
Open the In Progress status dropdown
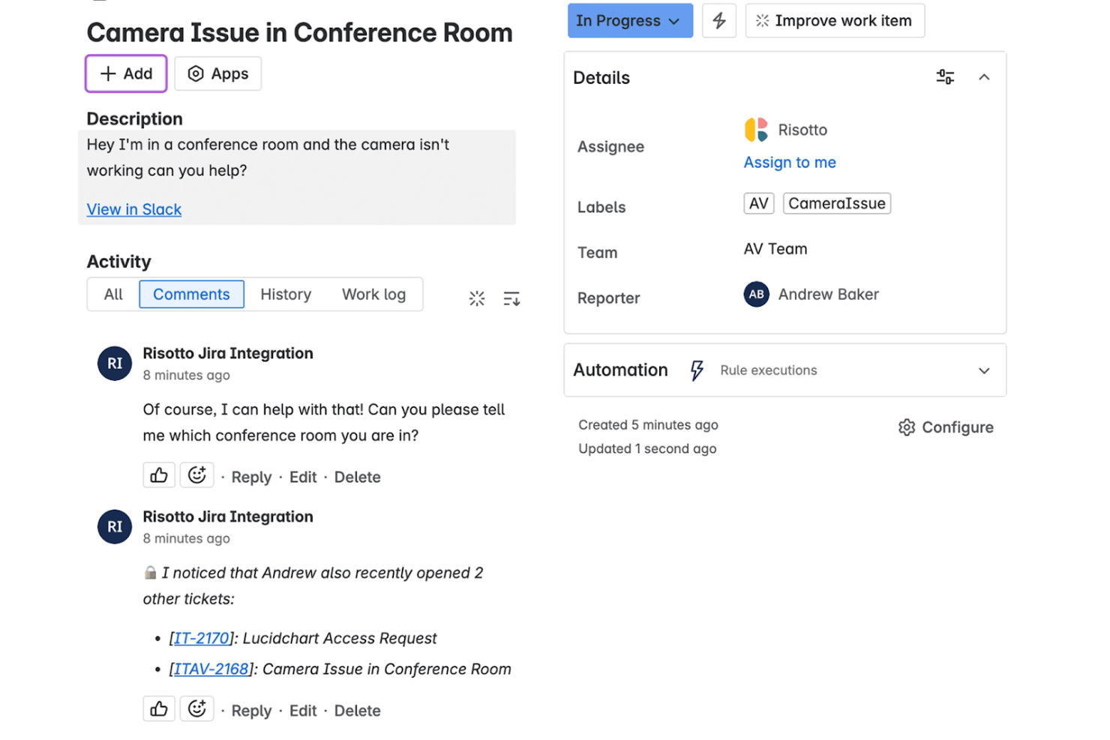tap(630, 21)
